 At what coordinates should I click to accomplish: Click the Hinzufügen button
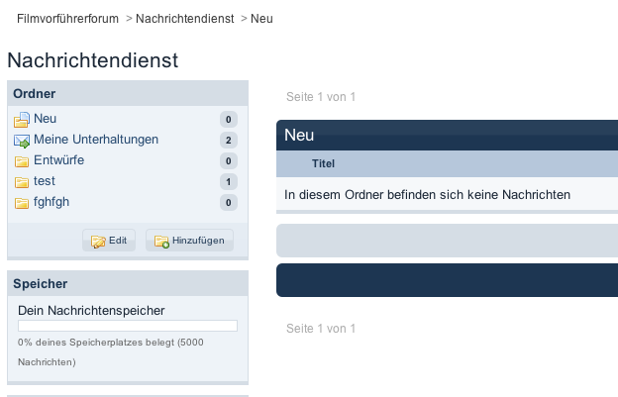coord(189,241)
